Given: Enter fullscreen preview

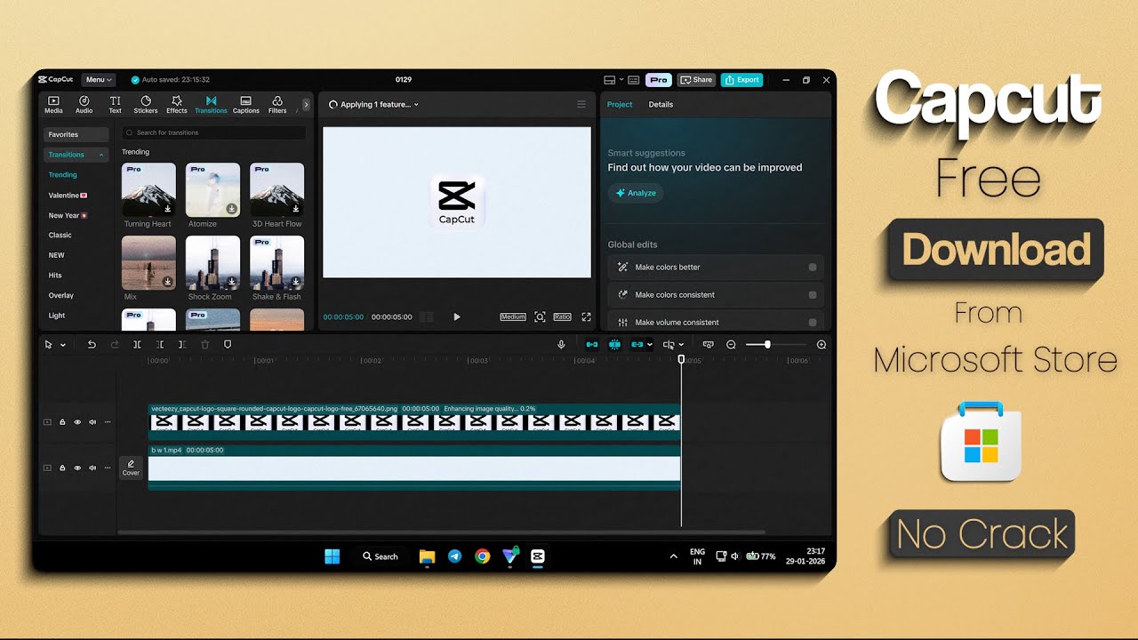Looking at the screenshot, I should click(586, 316).
